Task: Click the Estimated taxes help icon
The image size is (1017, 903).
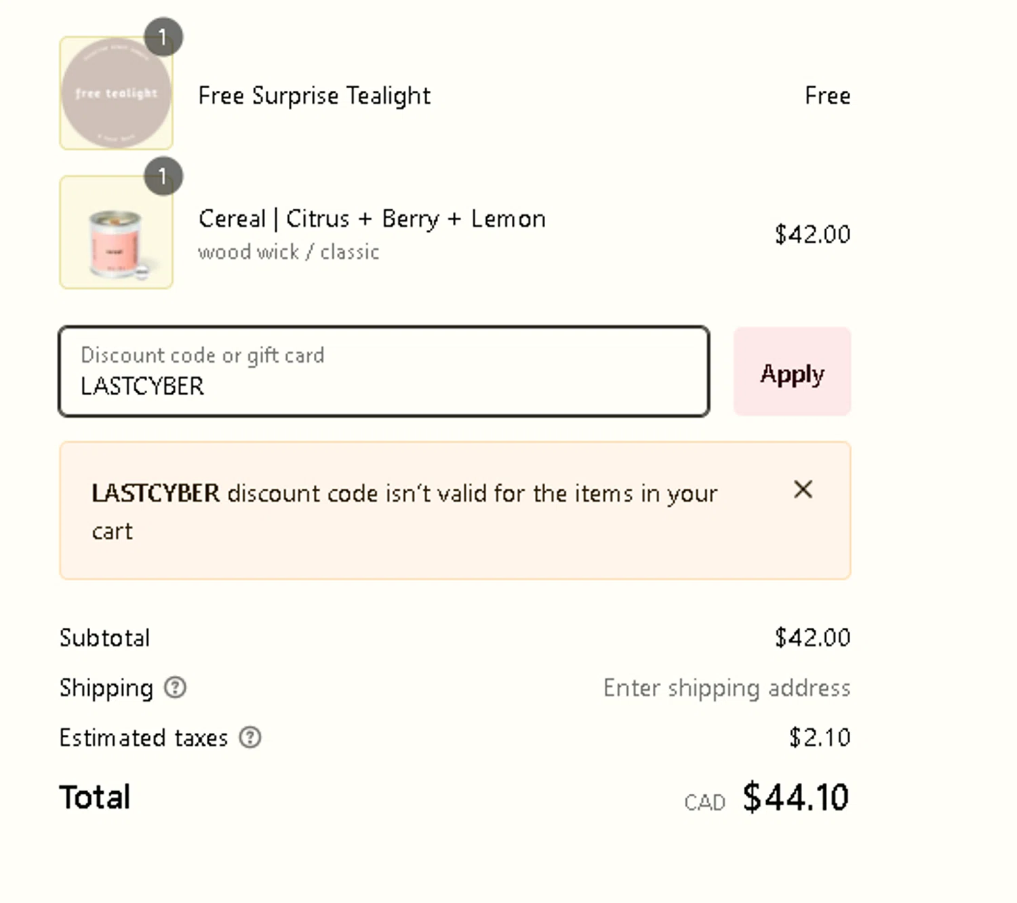Action: coord(250,737)
